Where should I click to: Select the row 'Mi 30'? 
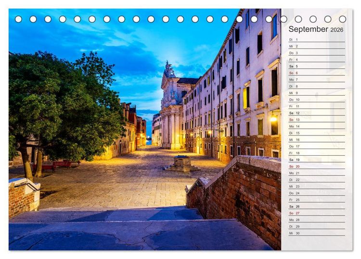click(317, 233)
